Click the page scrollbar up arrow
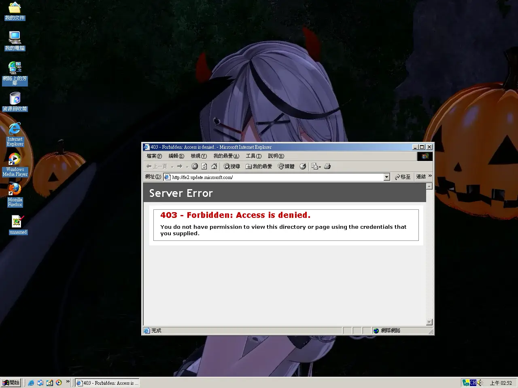 [429, 186]
